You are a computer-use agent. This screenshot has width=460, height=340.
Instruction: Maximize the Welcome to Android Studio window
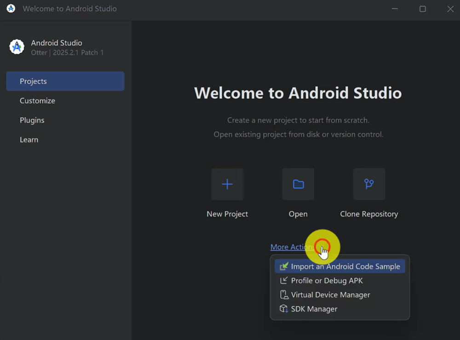(422, 9)
